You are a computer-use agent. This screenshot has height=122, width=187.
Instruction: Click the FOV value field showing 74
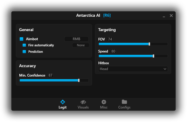pyautogui.click(x=110, y=39)
